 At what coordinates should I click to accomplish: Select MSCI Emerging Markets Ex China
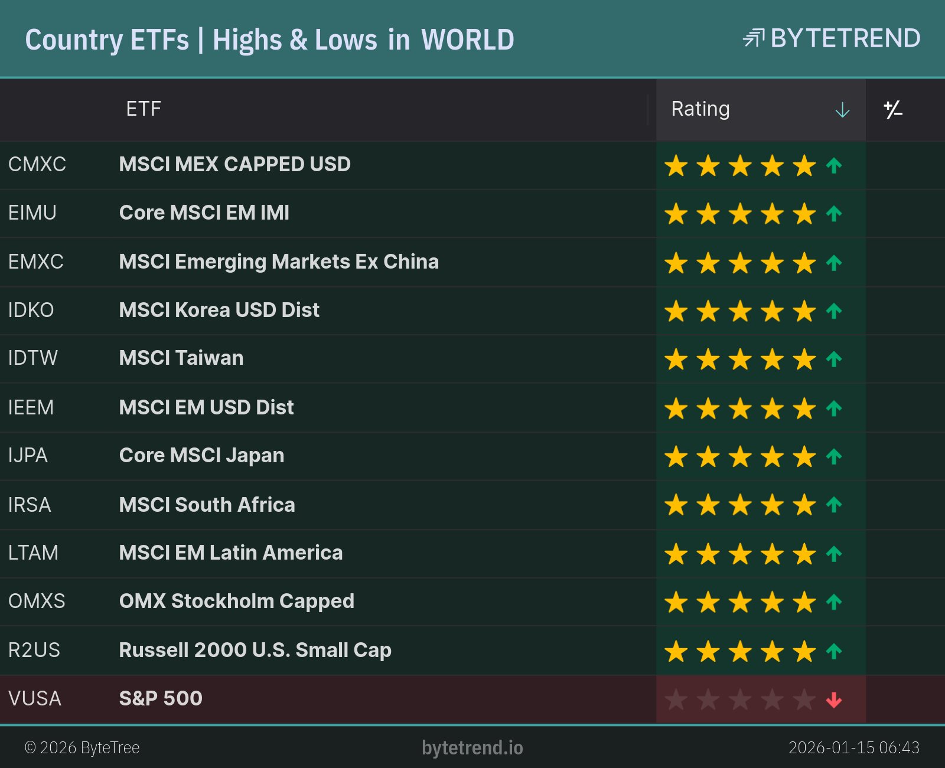[279, 262]
